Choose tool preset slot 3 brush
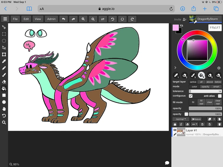Image resolution: width=223 pixels, height=167 pixels. [193, 75]
